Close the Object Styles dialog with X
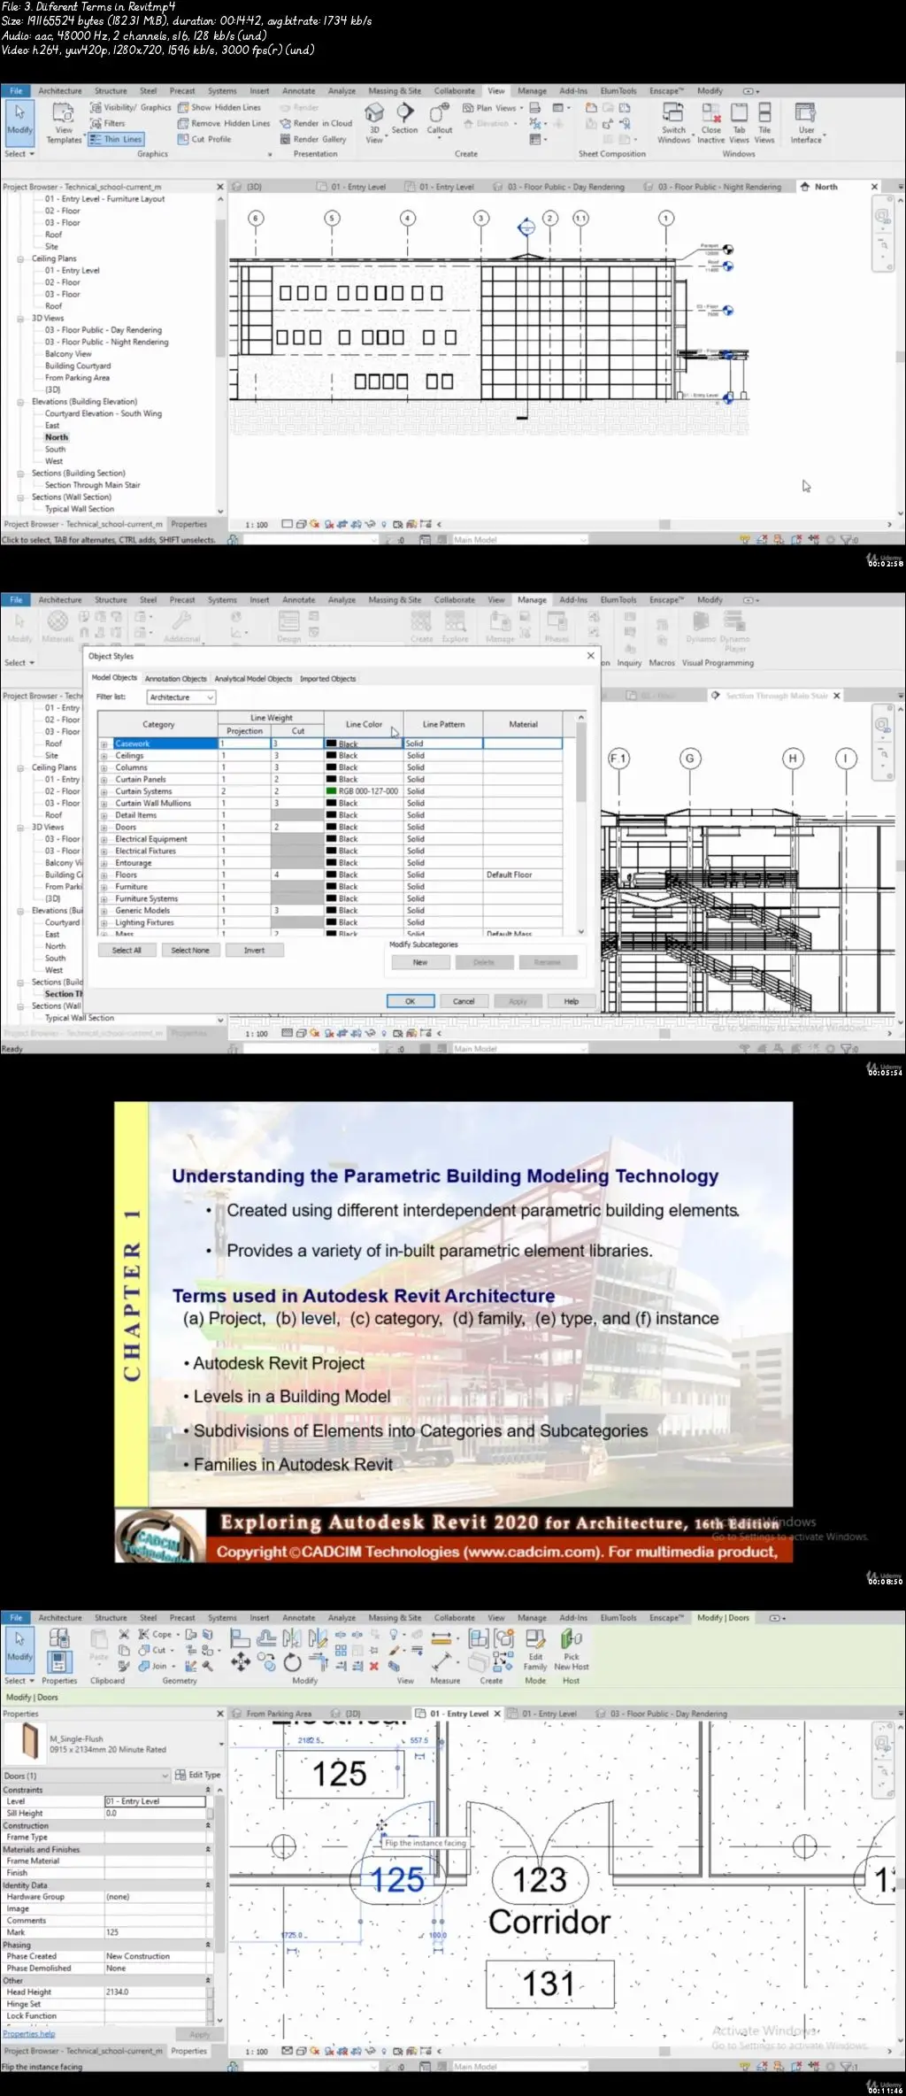The height and width of the screenshot is (2096, 906). coord(590,656)
